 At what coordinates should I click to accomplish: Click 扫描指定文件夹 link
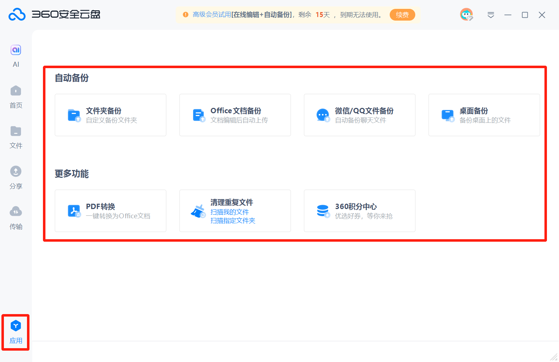pyautogui.click(x=233, y=220)
